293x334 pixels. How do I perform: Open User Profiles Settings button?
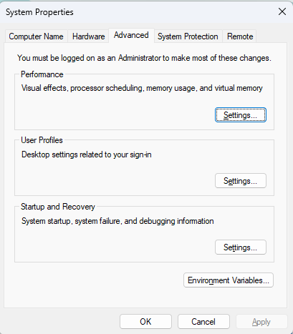pos(241,181)
